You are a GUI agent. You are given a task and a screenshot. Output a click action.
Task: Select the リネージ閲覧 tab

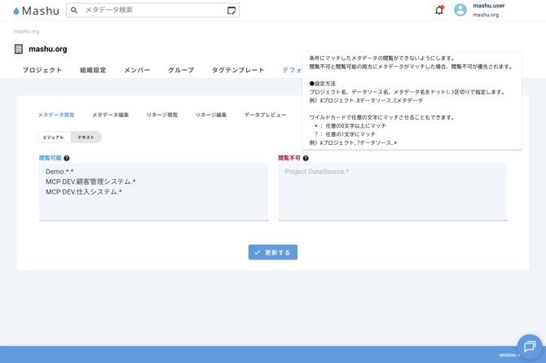click(162, 116)
